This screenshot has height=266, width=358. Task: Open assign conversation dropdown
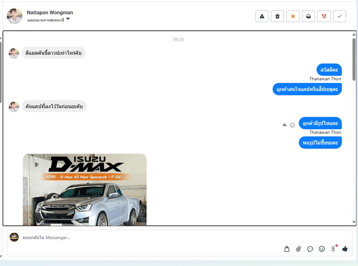click(49, 20)
